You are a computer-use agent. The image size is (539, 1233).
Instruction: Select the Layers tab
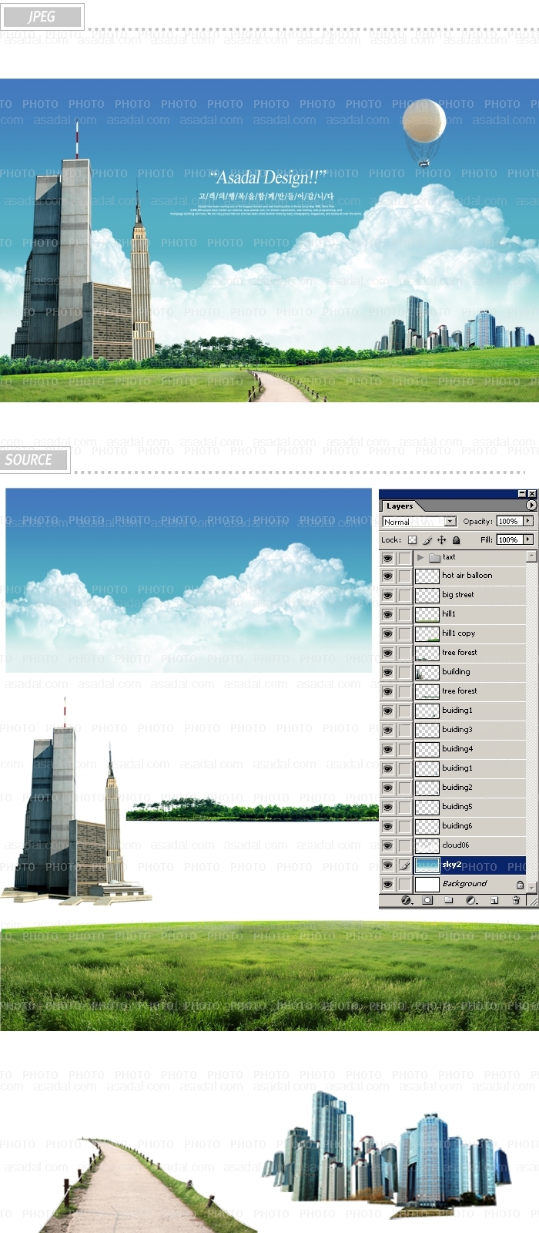[x=400, y=506]
